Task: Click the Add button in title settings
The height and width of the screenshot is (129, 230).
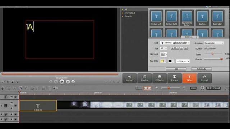Action: click(x=176, y=69)
